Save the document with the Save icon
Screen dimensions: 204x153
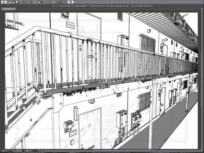point(17,2)
